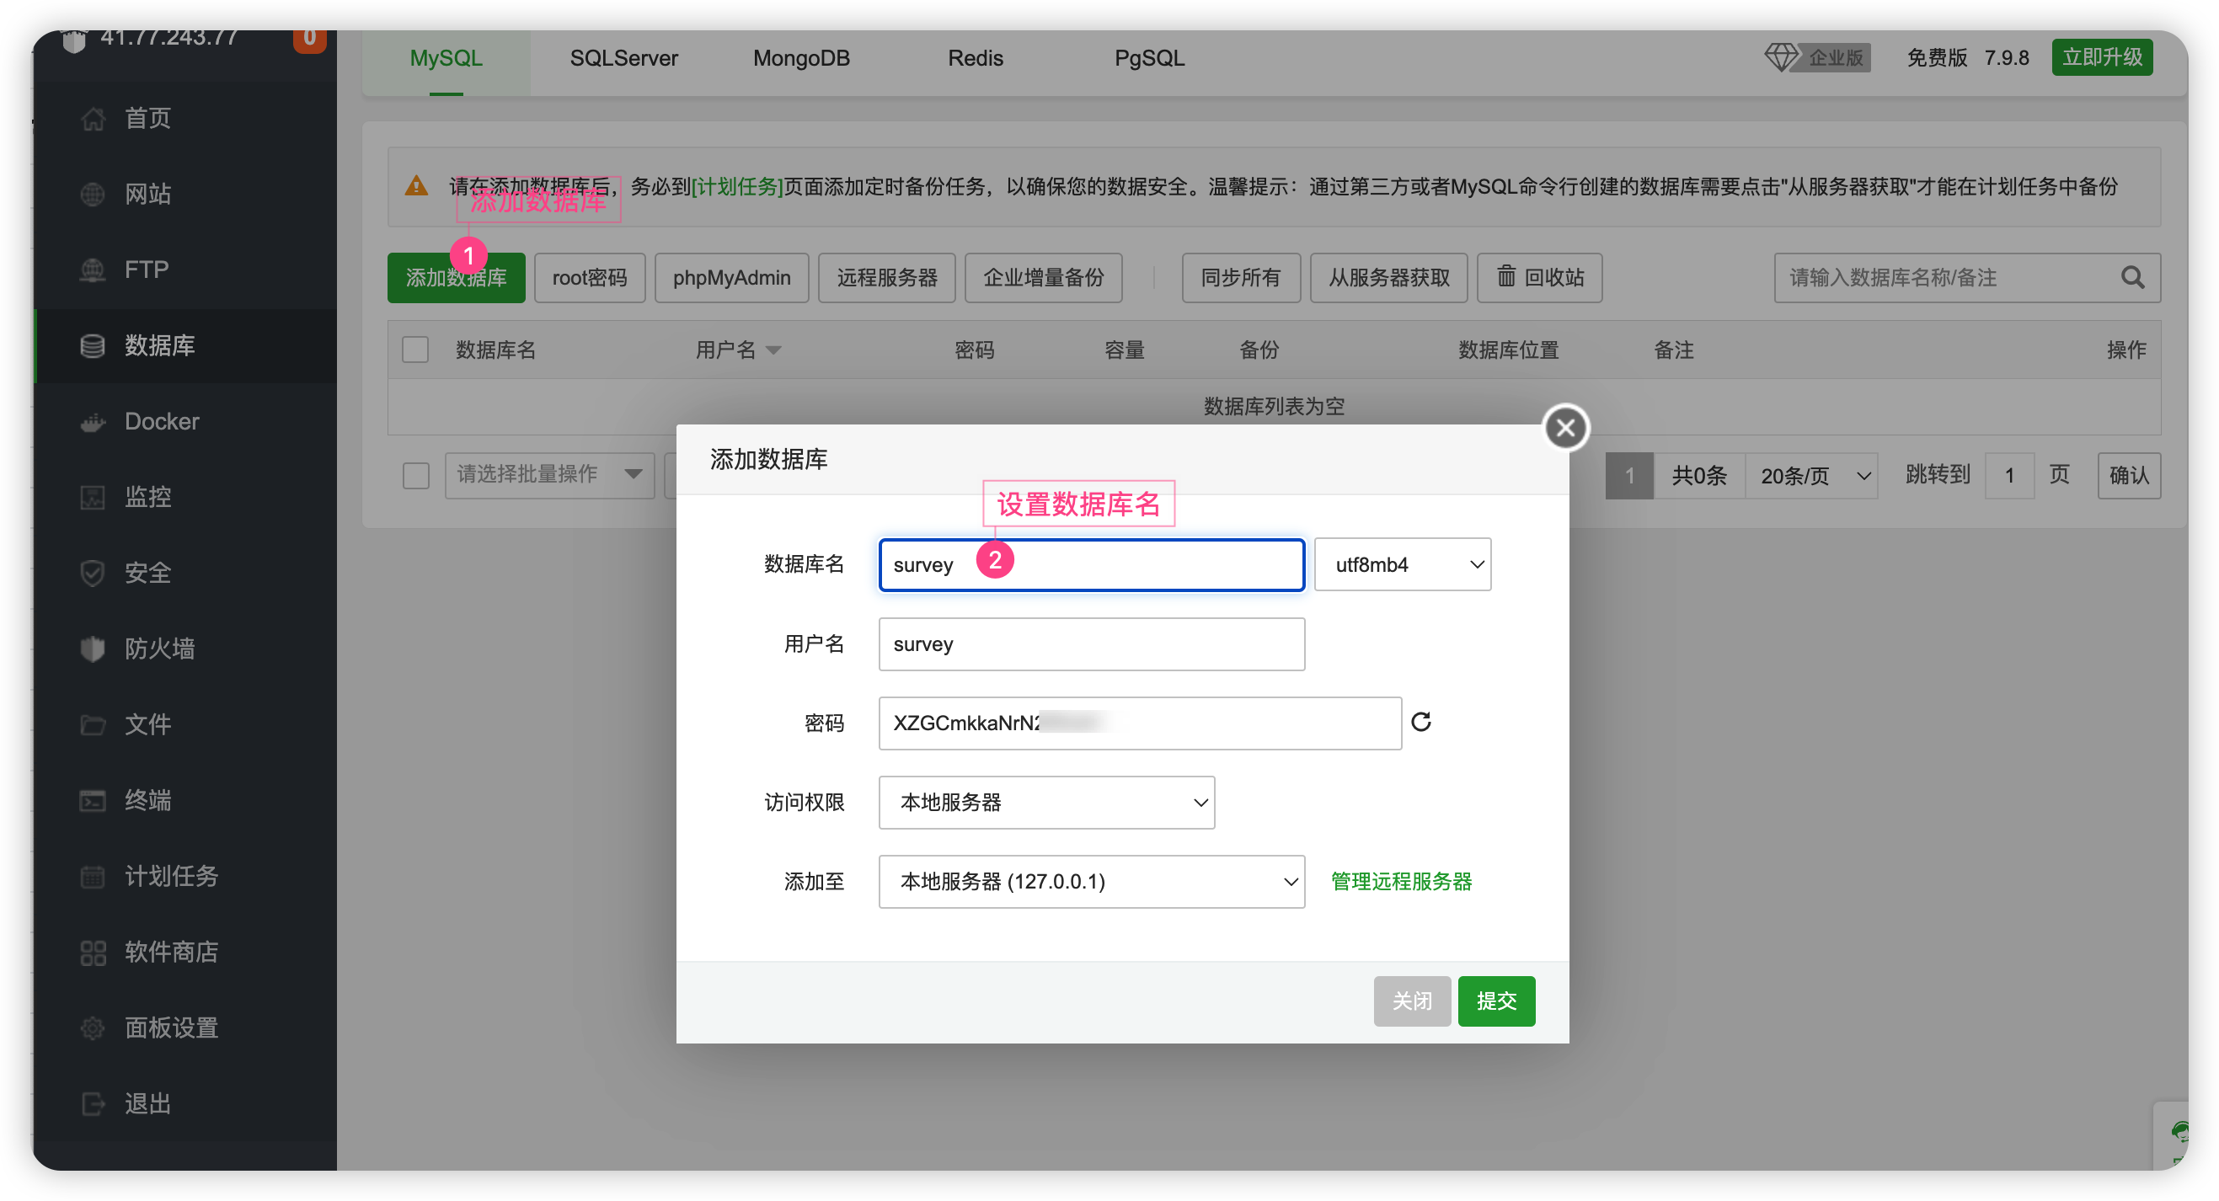Viewport: 2219px width, 1201px height.
Task: Open the Docker sidebar icon
Action: click(92, 422)
